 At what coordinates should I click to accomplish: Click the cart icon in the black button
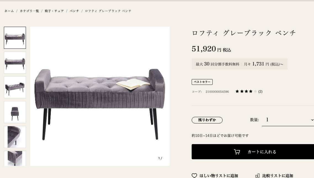[x=237, y=152]
